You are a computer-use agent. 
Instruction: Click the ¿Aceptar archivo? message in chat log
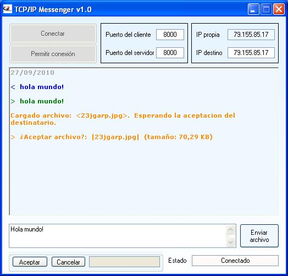[x=112, y=137]
